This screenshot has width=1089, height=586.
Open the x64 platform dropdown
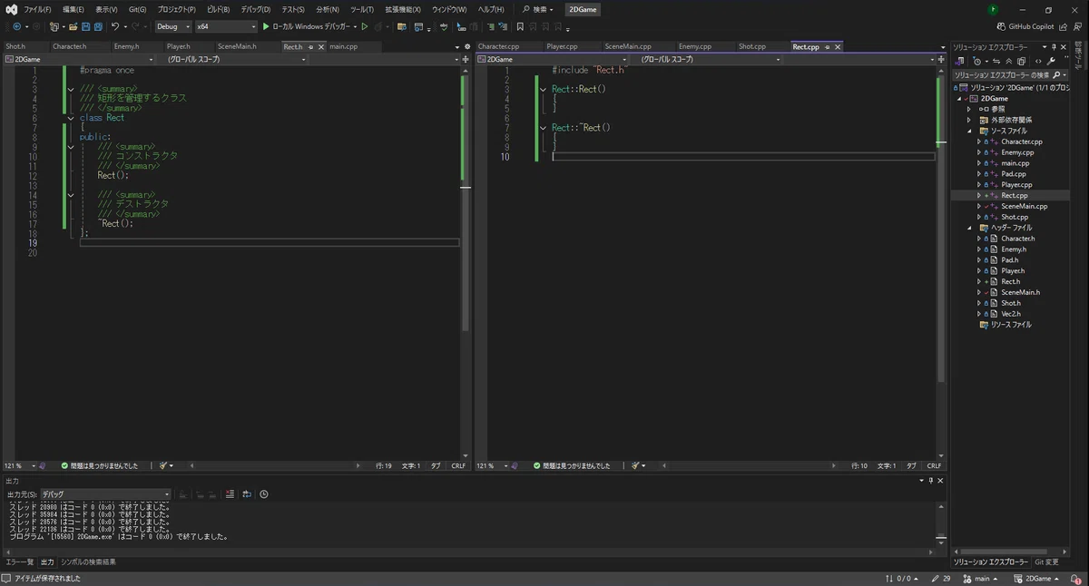click(226, 26)
